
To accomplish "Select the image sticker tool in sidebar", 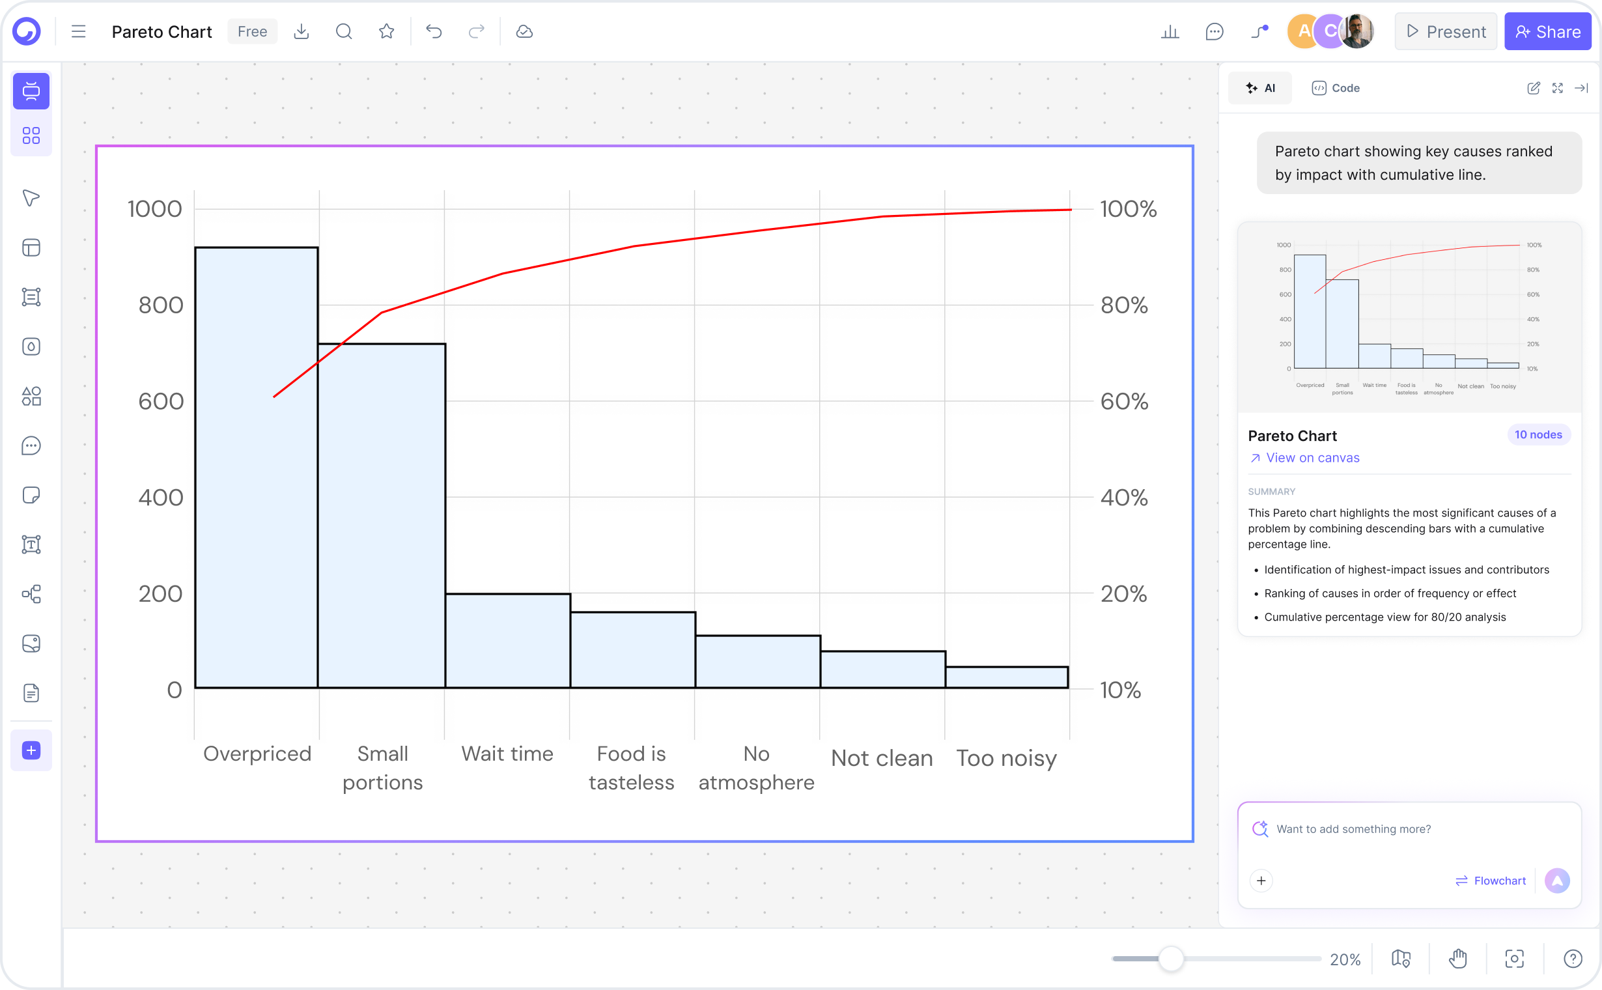I will [x=31, y=643].
